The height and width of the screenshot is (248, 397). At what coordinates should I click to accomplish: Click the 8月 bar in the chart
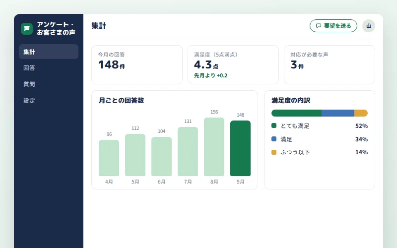(x=214, y=147)
